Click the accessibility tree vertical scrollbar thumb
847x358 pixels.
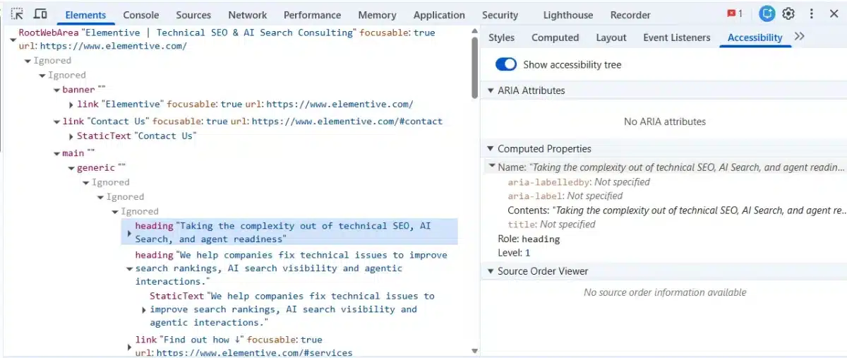click(x=475, y=67)
